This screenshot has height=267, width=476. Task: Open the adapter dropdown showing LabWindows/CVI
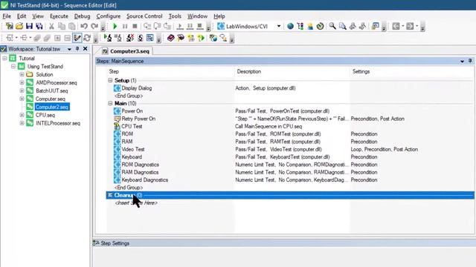(x=279, y=27)
